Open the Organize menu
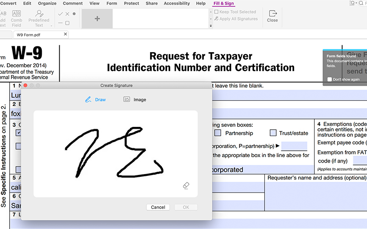The image size is (367, 229). point(47,3)
